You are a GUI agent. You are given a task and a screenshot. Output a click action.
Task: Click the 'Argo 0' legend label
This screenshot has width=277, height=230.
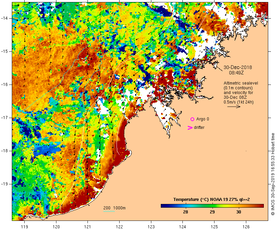203,119
